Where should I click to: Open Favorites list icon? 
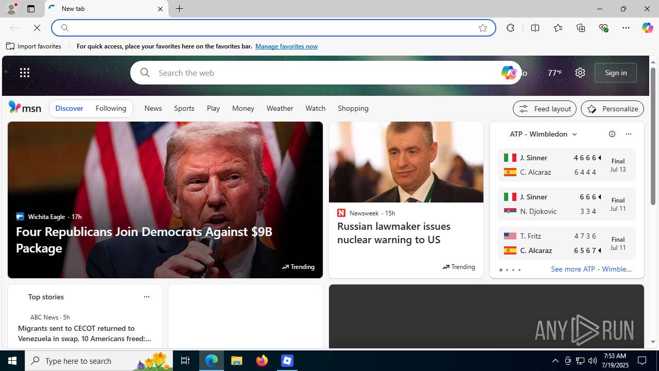tap(558, 28)
